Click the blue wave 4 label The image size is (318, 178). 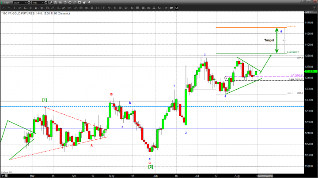(225, 96)
